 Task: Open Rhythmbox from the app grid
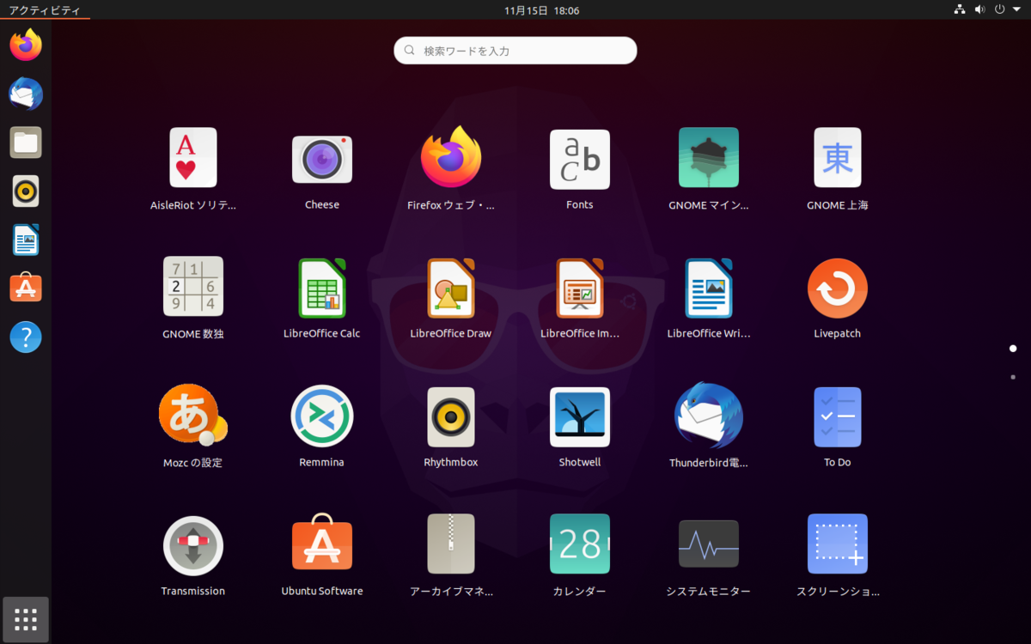[451, 416]
